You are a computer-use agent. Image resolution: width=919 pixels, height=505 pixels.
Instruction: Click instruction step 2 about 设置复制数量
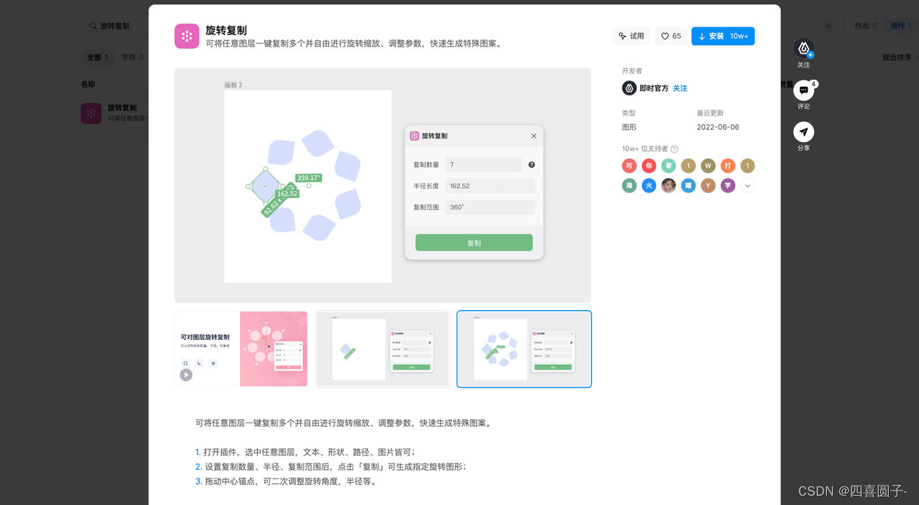tap(331, 466)
